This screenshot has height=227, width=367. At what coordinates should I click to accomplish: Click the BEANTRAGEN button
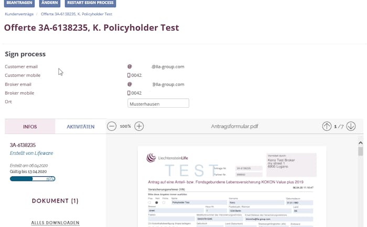(x=19, y=3)
